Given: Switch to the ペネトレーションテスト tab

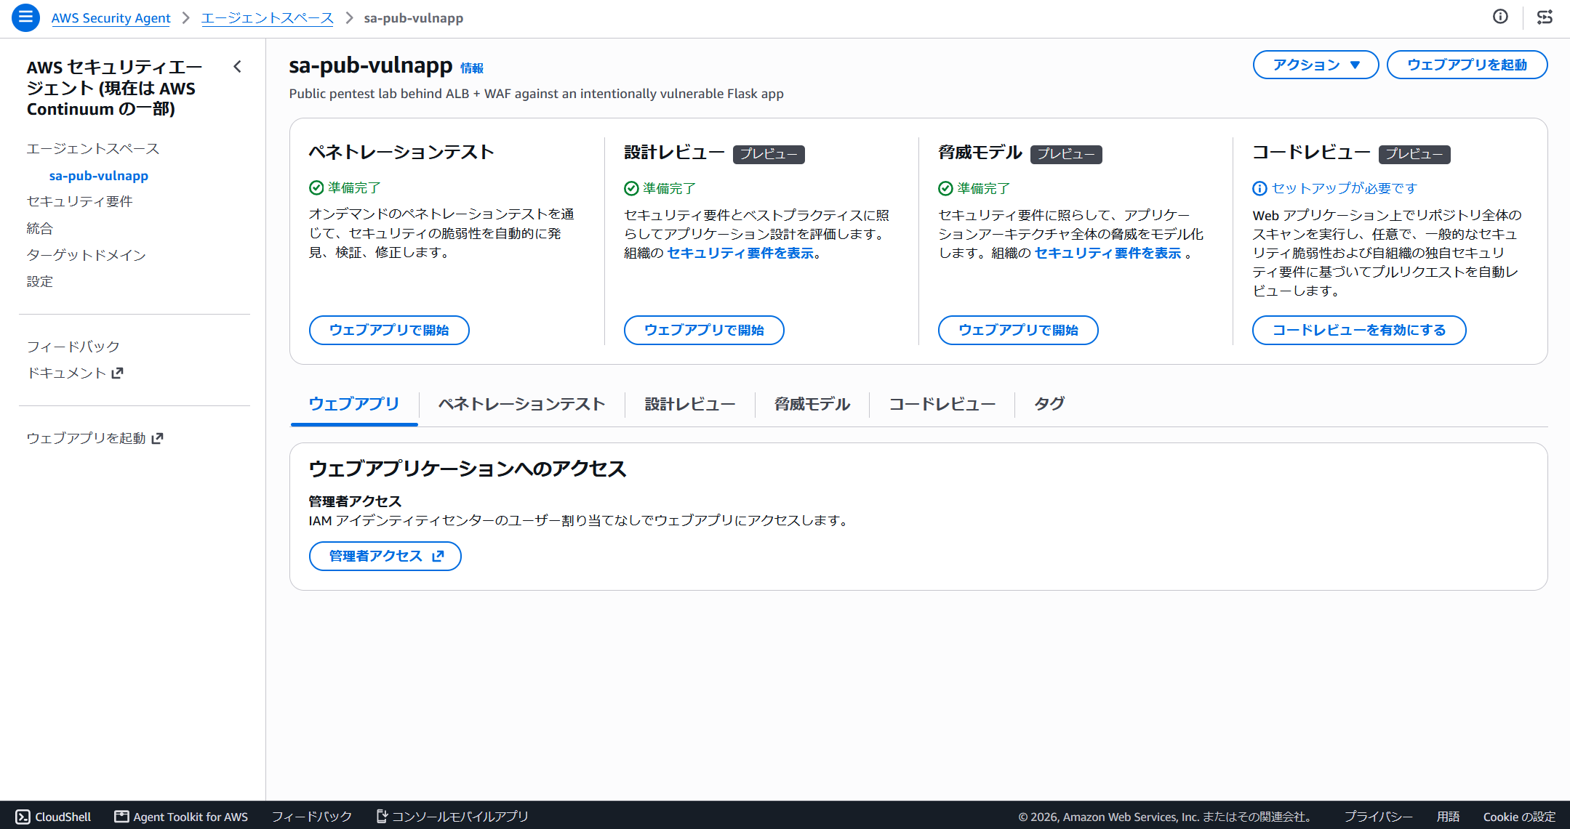Looking at the screenshot, I should 521,404.
